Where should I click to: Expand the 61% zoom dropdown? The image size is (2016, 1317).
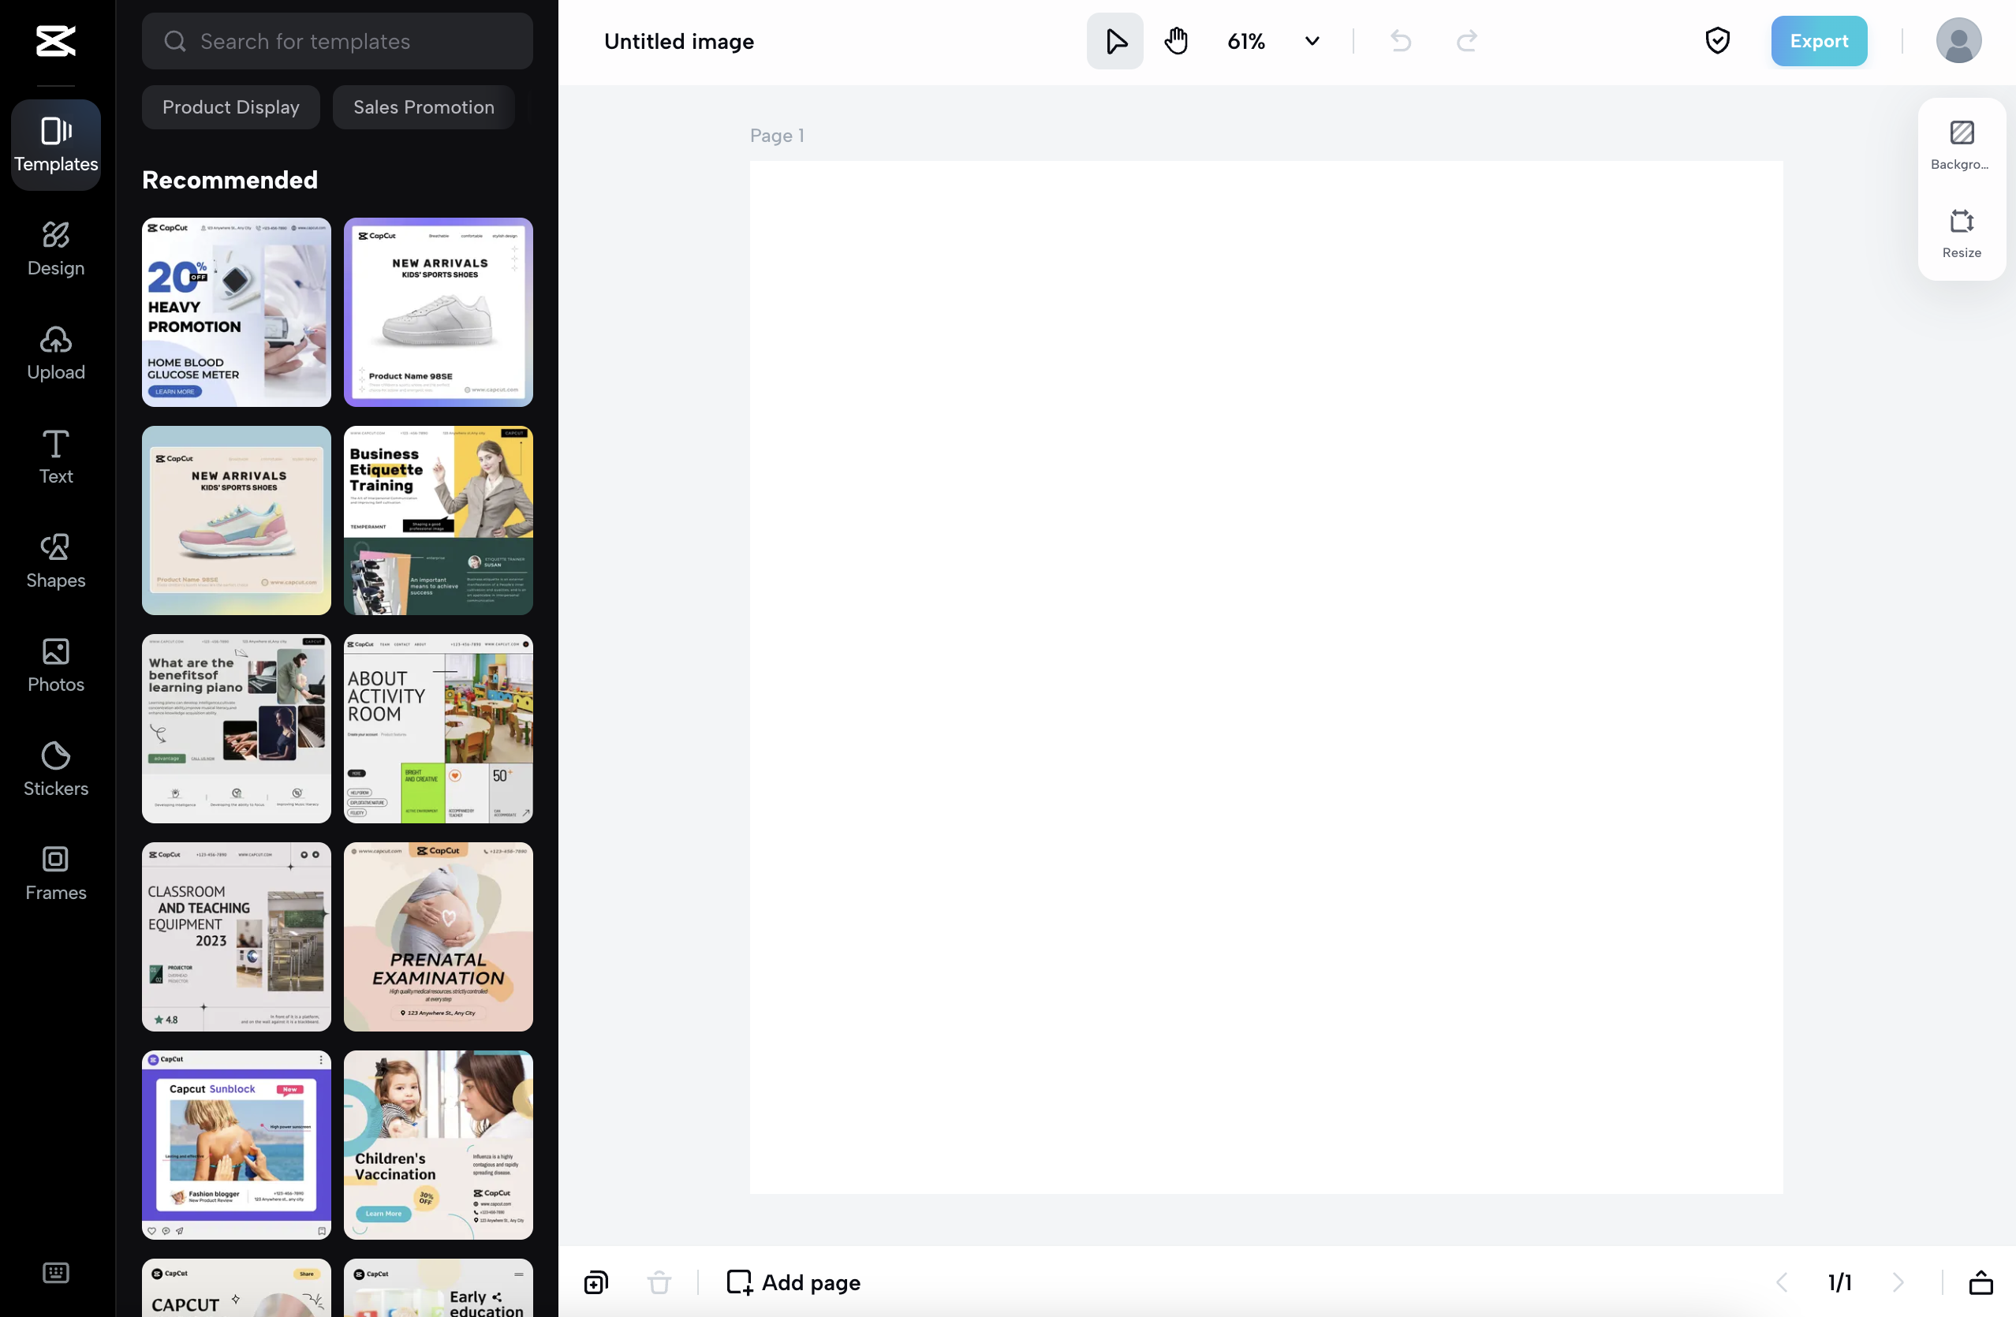coord(1311,41)
